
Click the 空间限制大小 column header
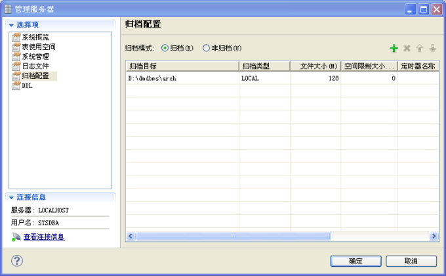pos(369,66)
